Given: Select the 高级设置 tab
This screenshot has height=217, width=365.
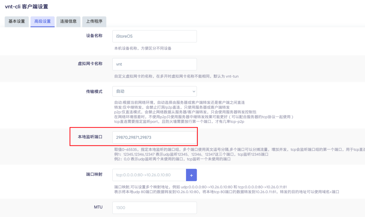Looking at the screenshot, I should 42,21.
